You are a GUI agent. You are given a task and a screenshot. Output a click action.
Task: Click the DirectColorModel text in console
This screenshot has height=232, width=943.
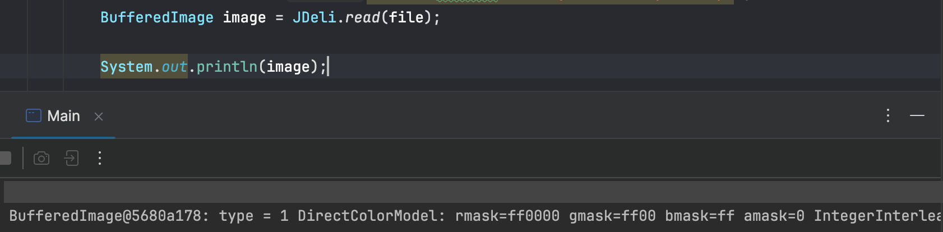tap(367, 216)
